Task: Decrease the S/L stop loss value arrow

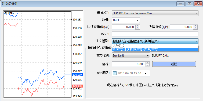Action: [137, 28]
